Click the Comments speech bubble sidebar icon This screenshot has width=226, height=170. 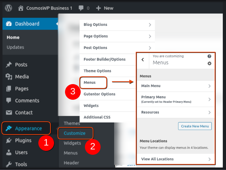(x=9, y=100)
